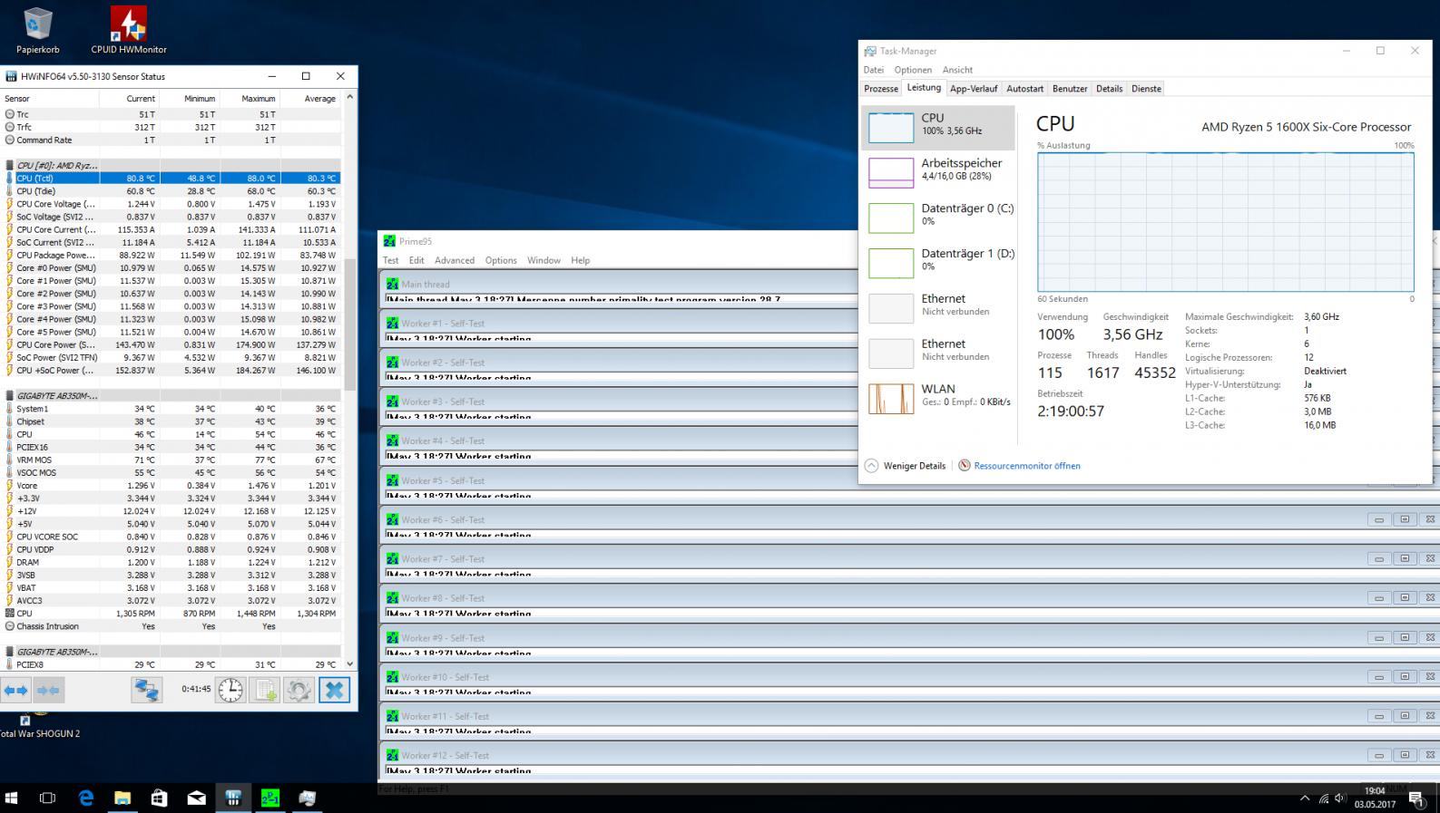The height and width of the screenshot is (813, 1440).
Task: Open Papierkorb desktop icon
Action: [38, 30]
